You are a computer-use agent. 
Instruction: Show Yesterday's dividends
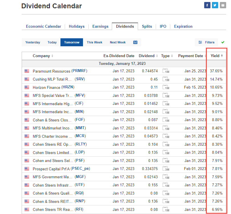coord(33,42)
